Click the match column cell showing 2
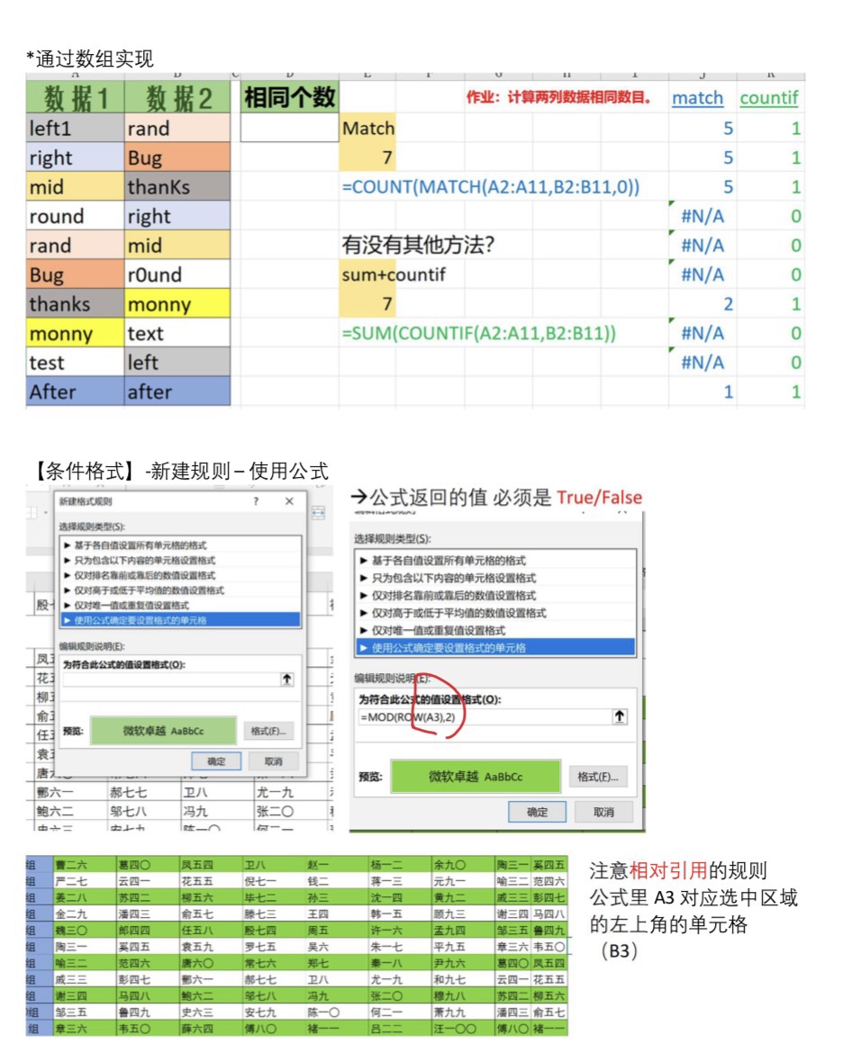Screen dimensions: 843x1062 pyautogui.click(x=702, y=304)
